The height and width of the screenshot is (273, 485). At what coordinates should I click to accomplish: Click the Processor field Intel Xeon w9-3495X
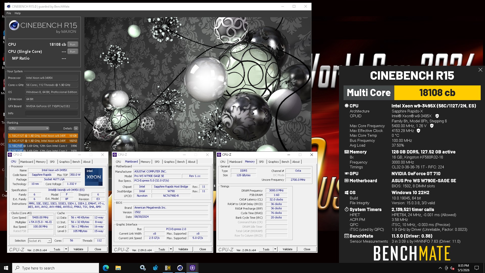[52, 78]
